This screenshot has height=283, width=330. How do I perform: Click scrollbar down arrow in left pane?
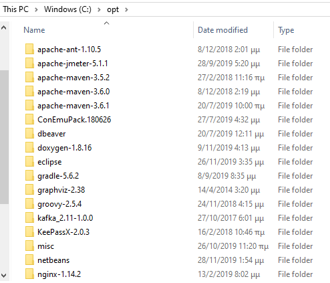coord(4,276)
